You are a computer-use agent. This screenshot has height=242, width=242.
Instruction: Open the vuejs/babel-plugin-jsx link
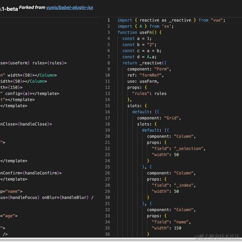pos(69,7)
